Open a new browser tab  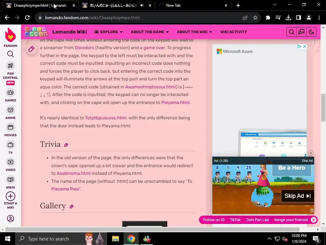click(238, 5)
